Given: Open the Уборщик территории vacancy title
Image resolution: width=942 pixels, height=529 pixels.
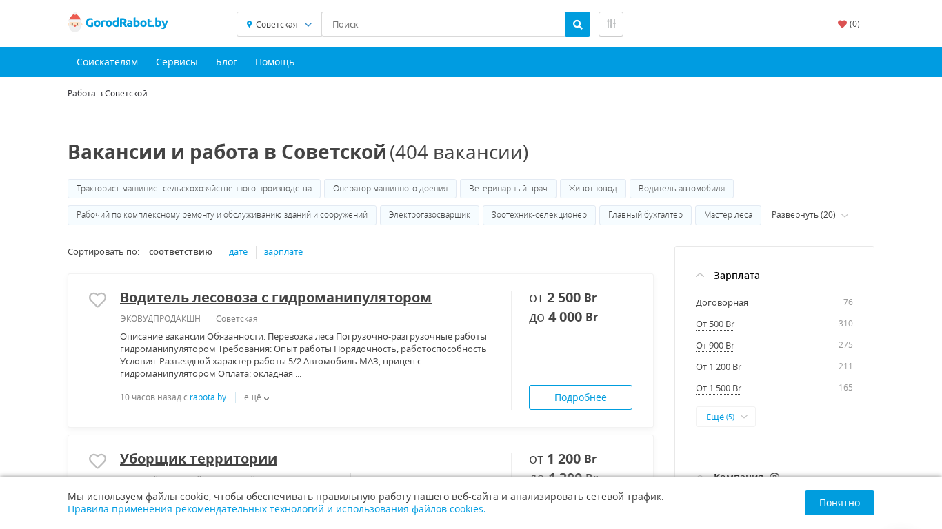Looking at the screenshot, I should click(199, 459).
